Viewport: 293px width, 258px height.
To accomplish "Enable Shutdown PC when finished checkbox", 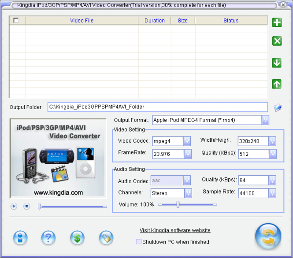I will 139,242.
